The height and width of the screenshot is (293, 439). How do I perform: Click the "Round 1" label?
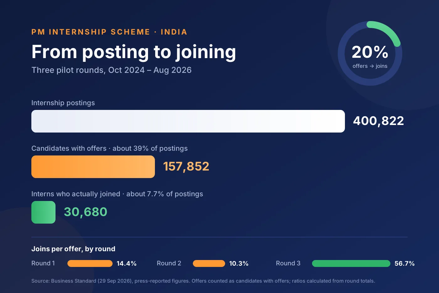click(43, 263)
